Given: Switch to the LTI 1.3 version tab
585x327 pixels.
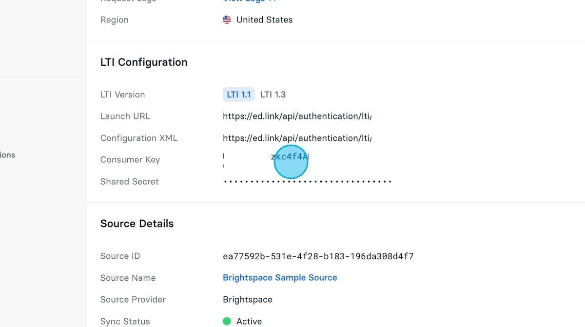Looking at the screenshot, I should coord(273,95).
